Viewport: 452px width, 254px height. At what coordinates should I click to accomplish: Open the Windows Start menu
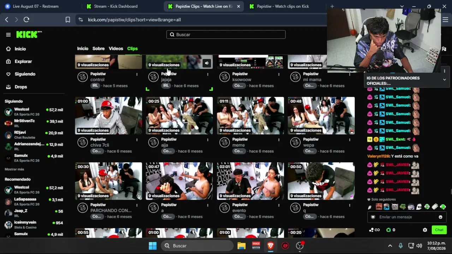pyautogui.click(x=153, y=246)
